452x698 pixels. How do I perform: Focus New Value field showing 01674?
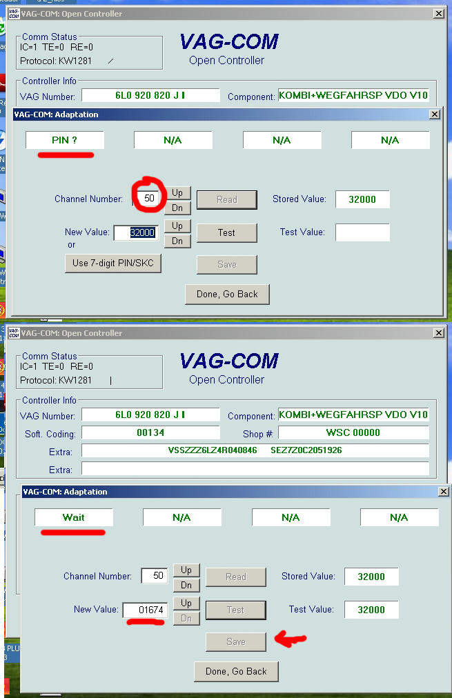click(145, 610)
